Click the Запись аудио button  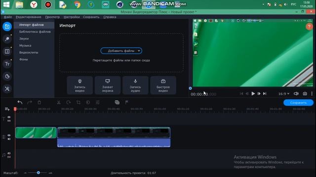(135, 85)
